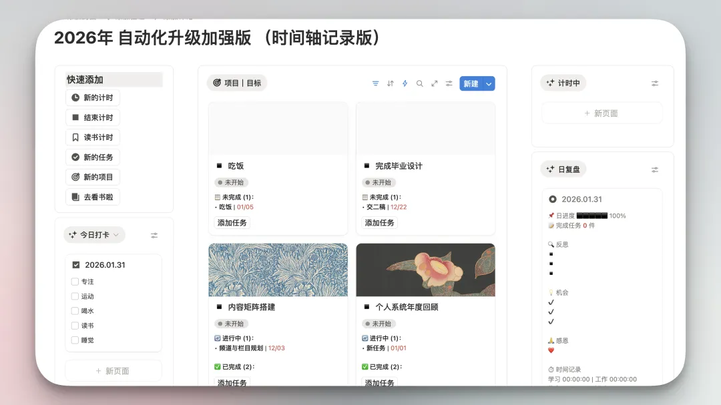Check the 喝水 checkbox
The width and height of the screenshot is (721, 405).
75,311
